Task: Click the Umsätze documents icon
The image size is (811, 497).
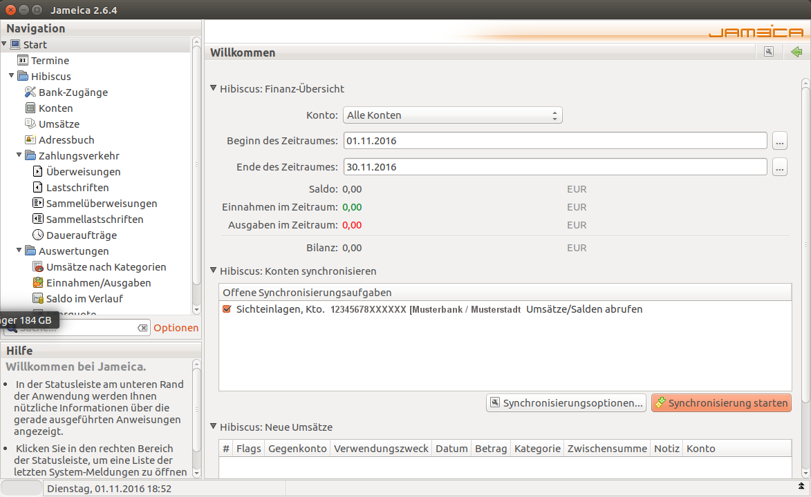Action: (30, 124)
